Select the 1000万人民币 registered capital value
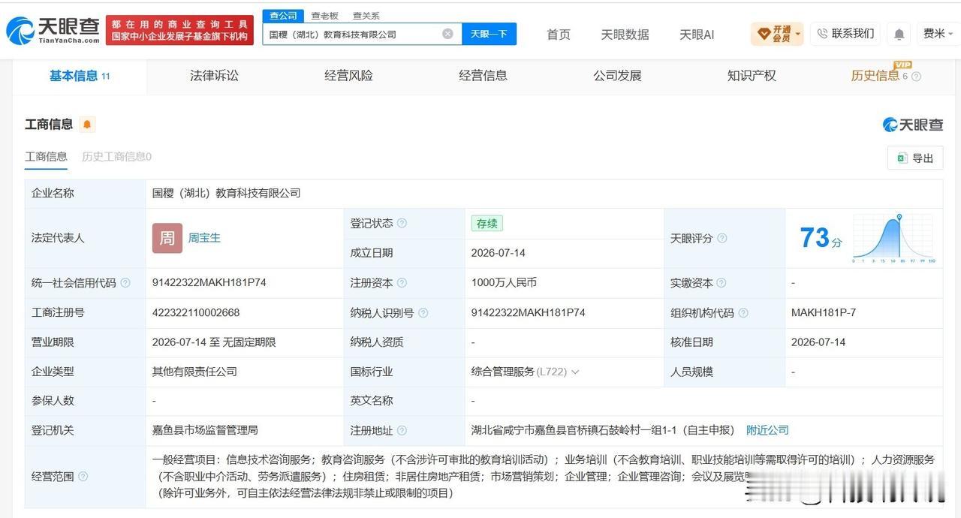 504,283
